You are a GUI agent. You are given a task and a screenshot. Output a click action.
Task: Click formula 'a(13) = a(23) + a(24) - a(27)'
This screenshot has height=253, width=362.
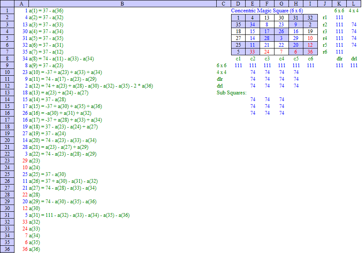[59, 93]
